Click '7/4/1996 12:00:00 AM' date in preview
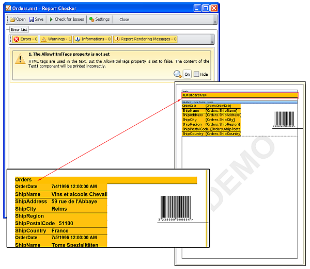310x269 pixels. 74,187
